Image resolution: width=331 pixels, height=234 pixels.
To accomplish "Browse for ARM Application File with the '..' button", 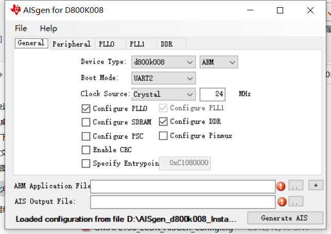I will (x=296, y=186).
